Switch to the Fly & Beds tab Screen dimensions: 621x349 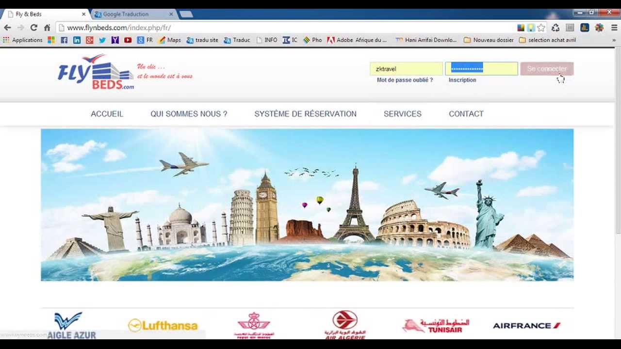[46, 14]
